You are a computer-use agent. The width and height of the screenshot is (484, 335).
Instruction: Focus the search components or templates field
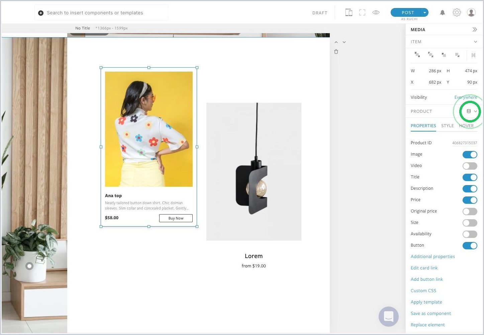tap(101, 13)
